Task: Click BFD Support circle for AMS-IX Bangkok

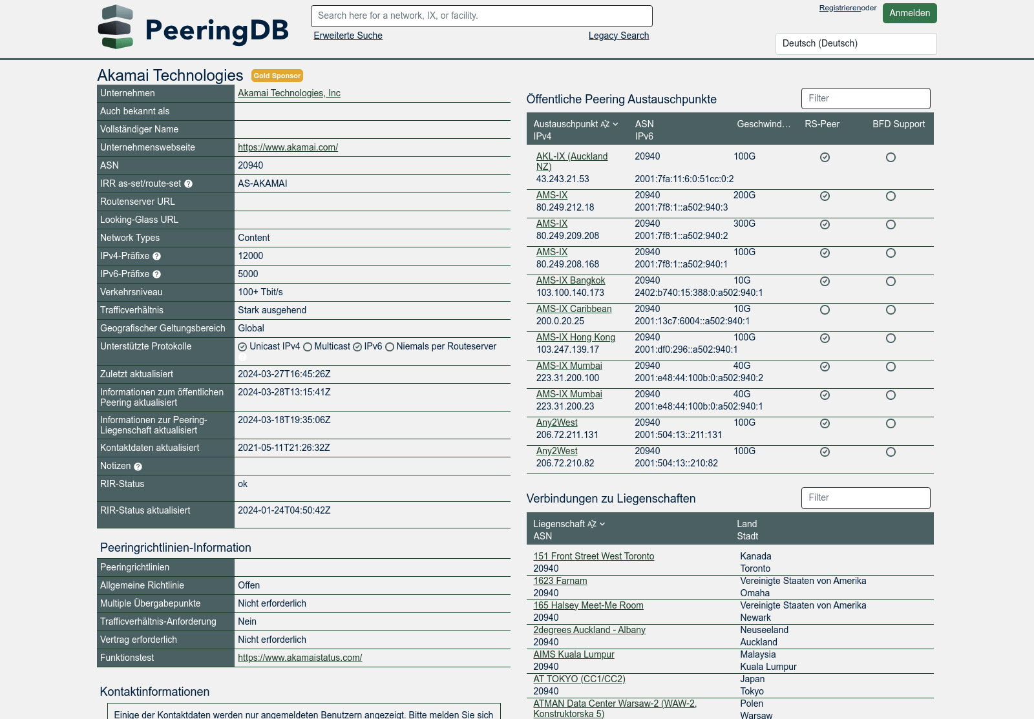Action: (891, 282)
